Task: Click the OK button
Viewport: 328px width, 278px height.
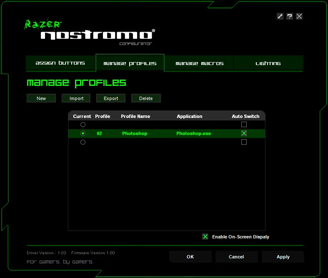Action: (x=190, y=257)
